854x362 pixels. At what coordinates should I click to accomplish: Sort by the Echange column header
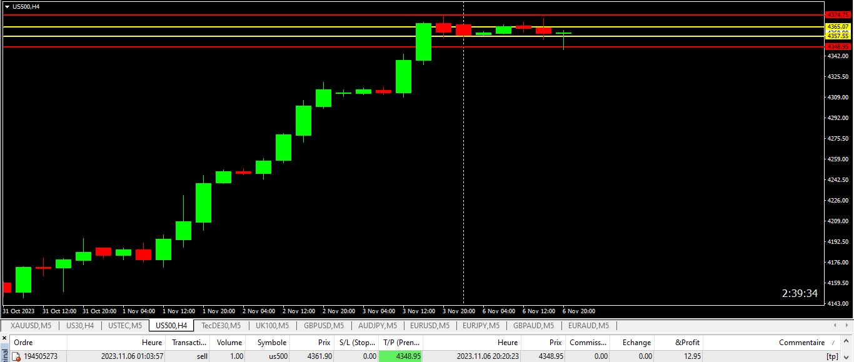point(632,343)
